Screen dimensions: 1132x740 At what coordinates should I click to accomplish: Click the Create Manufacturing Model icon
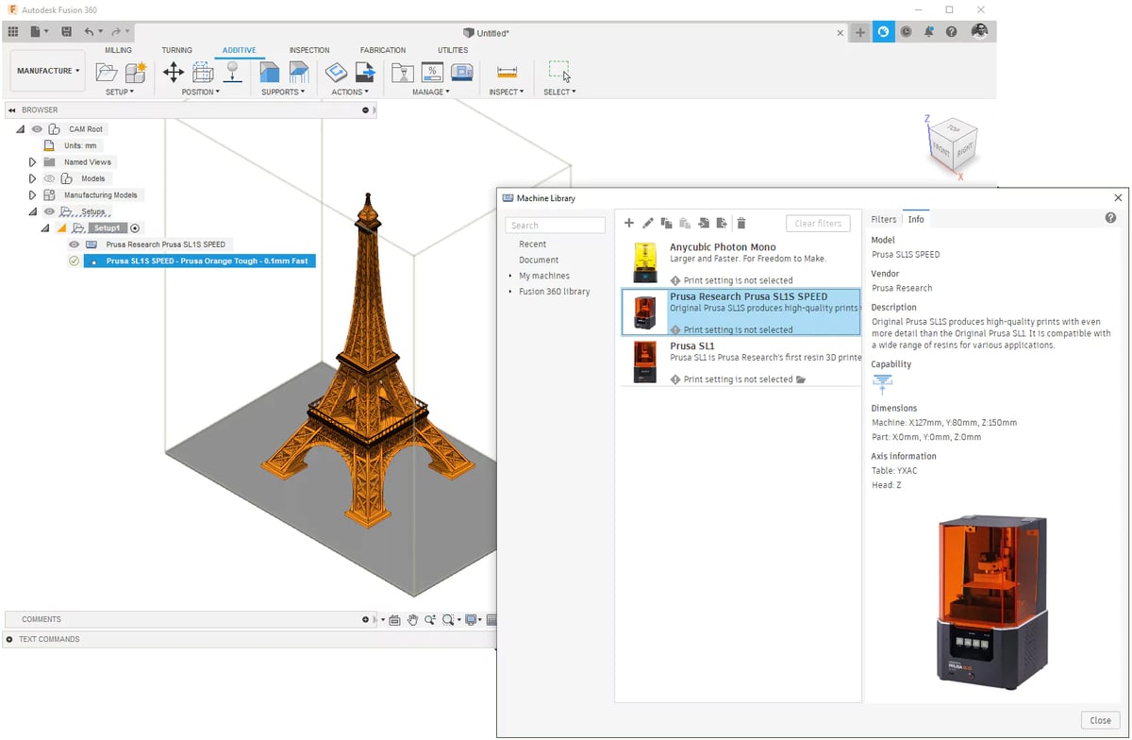136,72
